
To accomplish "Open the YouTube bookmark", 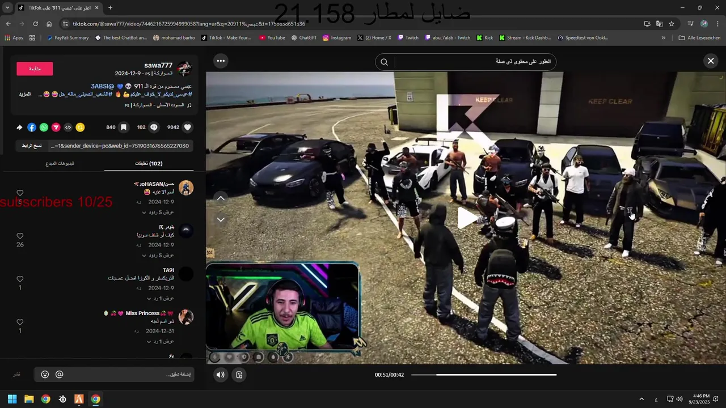I will coord(272,38).
